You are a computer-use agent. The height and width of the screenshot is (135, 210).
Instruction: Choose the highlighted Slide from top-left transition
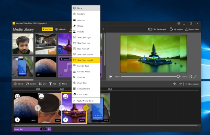[86, 60]
